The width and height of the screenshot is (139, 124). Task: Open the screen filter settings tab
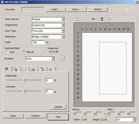[15, 69]
